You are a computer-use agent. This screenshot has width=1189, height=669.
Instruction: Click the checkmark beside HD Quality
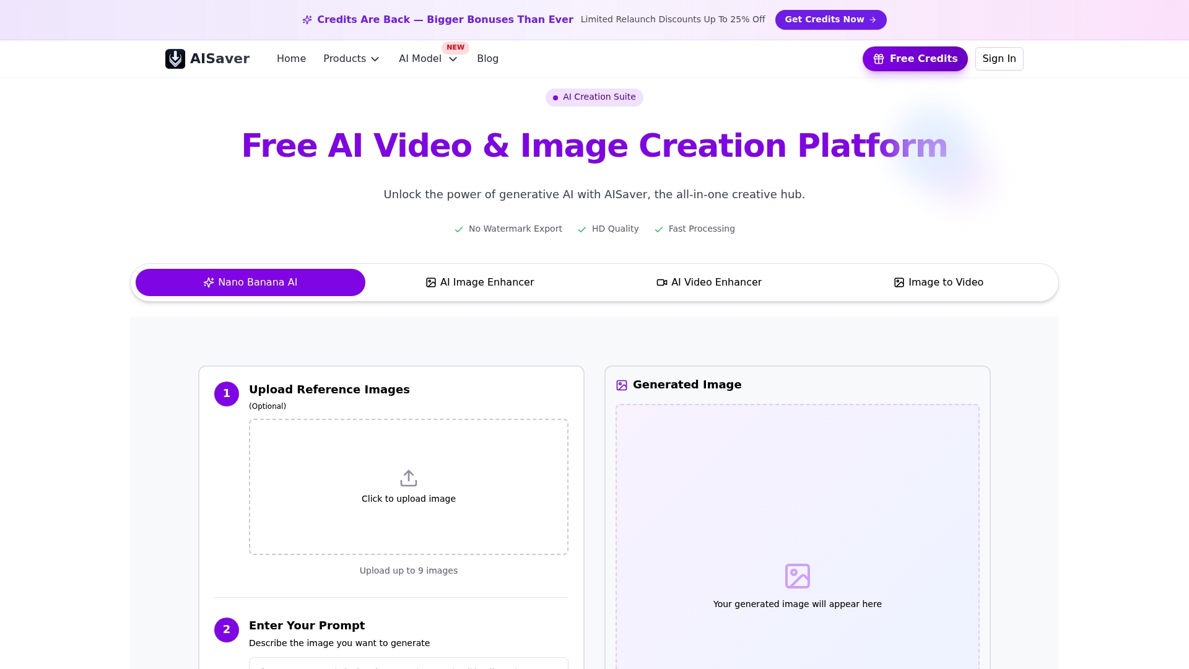582,230
